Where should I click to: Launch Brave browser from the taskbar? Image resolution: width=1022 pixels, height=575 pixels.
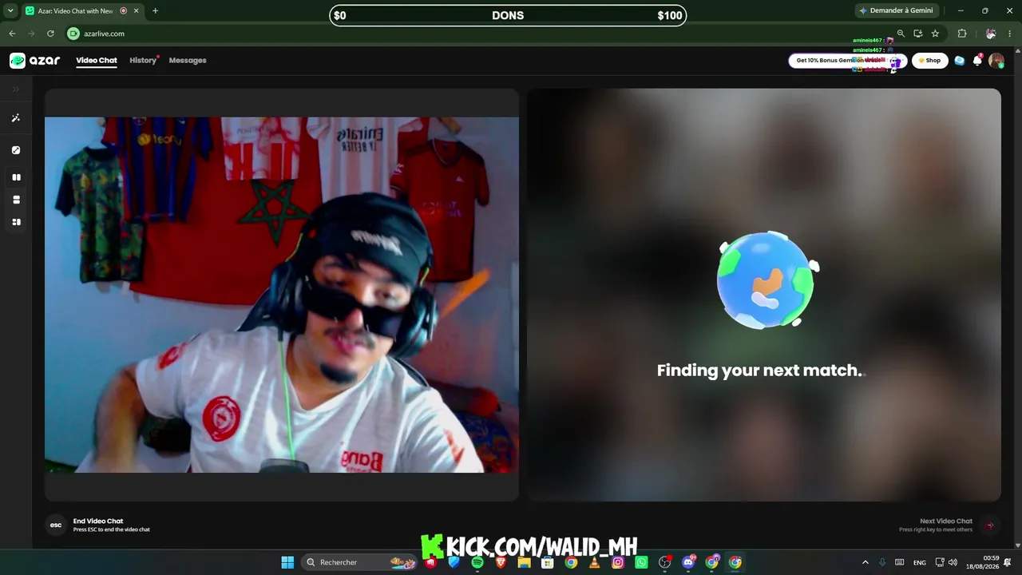click(501, 562)
